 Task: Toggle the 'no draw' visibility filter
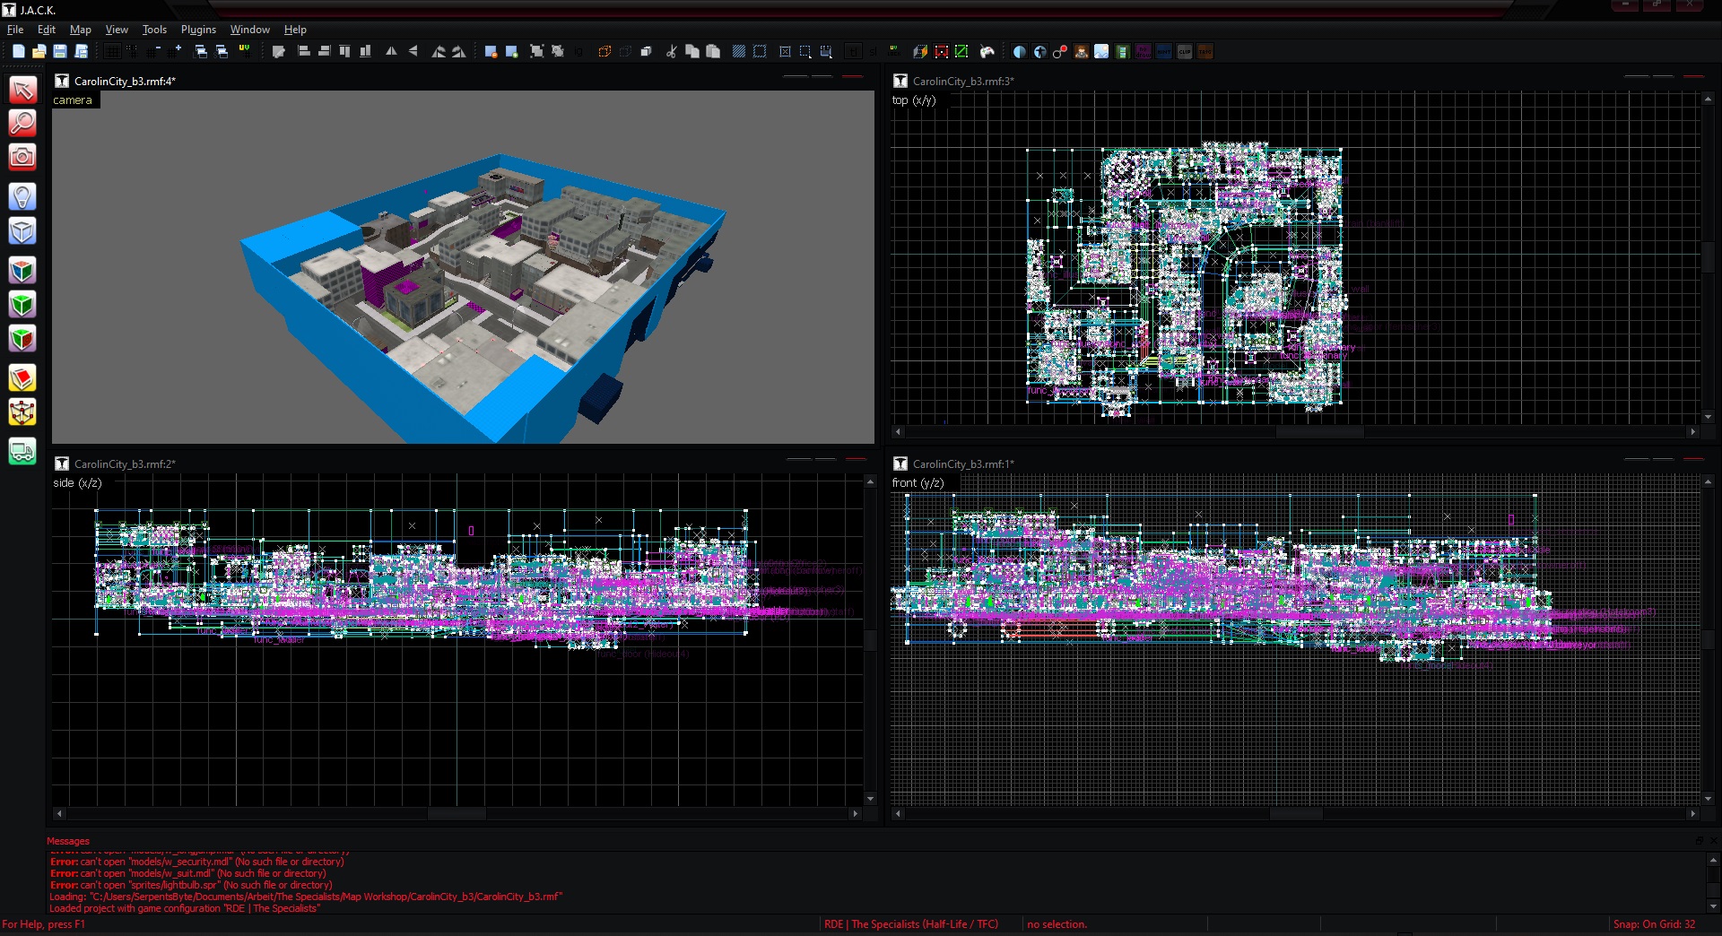(1143, 52)
